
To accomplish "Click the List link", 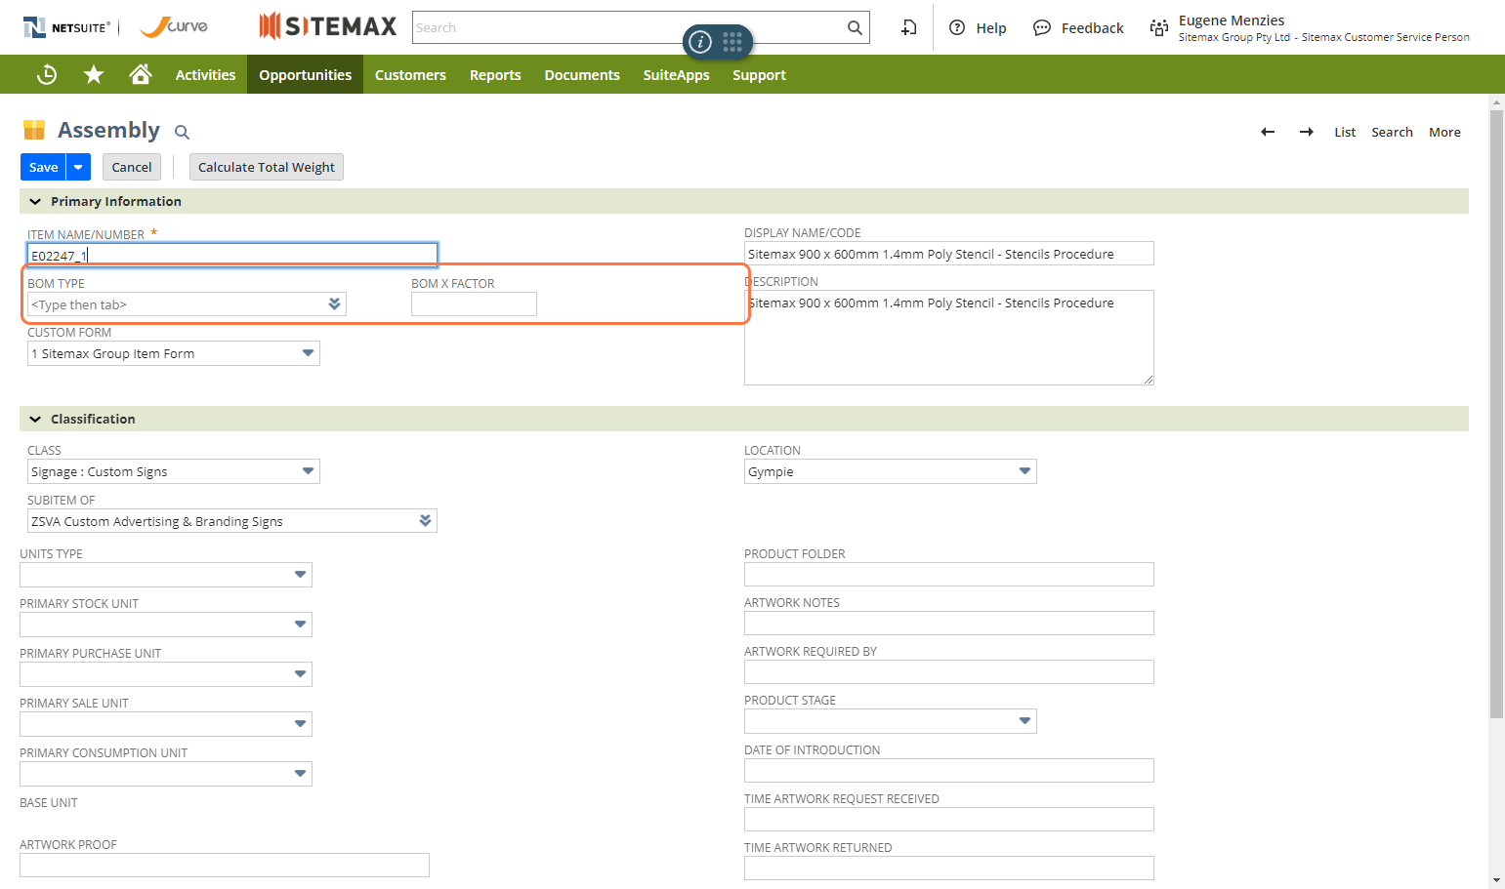I will 1345,132.
